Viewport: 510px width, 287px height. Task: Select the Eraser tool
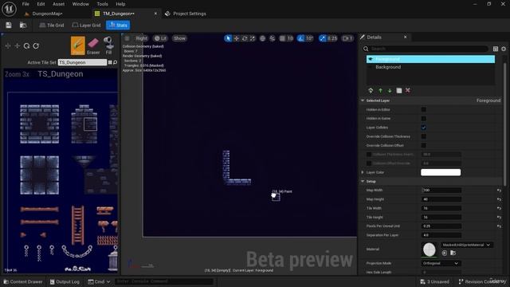coord(93,45)
